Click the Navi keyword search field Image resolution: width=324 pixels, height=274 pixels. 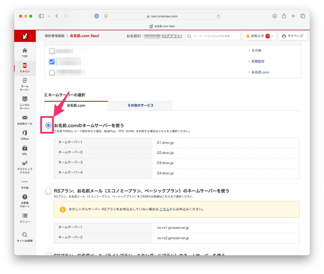pyautogui.click(x=213, y=36)
